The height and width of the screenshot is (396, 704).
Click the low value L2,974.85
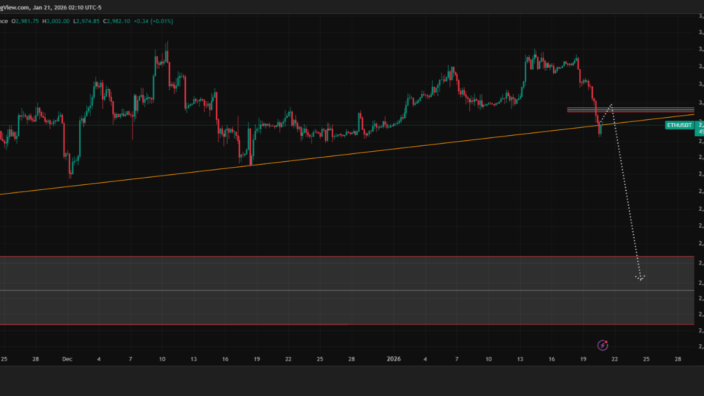click(87, 21)
